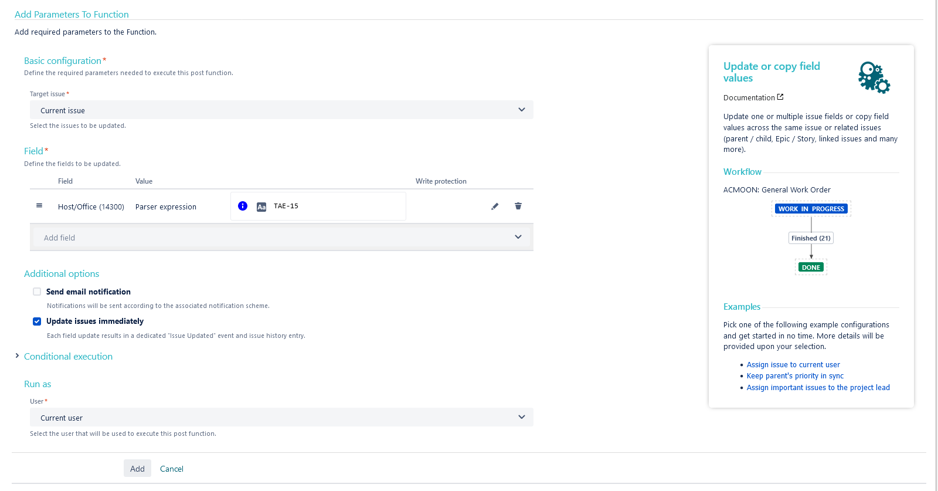Open the Target issue dropdown
The width and height of the screenshot is (938, 491).
[x=281, y=110]
